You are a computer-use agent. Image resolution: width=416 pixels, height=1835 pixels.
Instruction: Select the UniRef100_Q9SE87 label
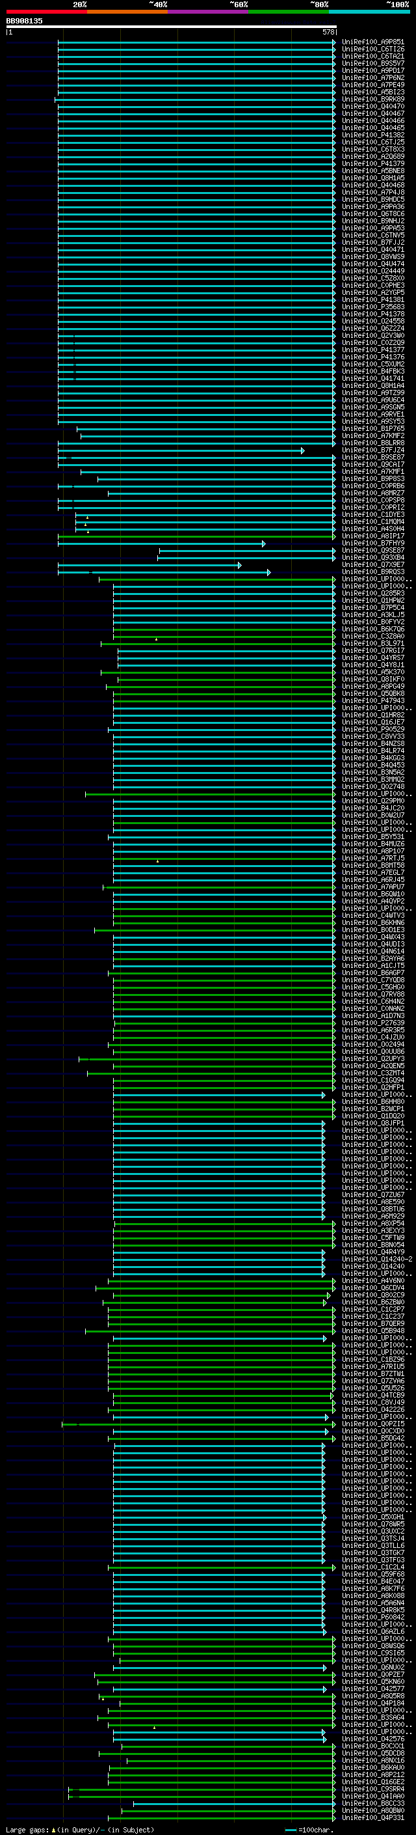pyautogui.click(x=372, y=550)
